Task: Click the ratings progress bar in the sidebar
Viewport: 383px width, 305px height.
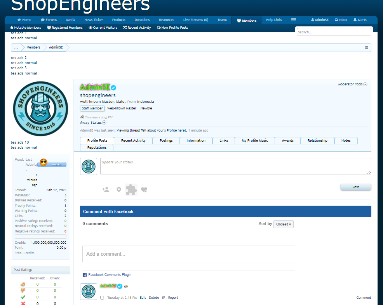Action: pyautogui.click(x=40, y=236)
